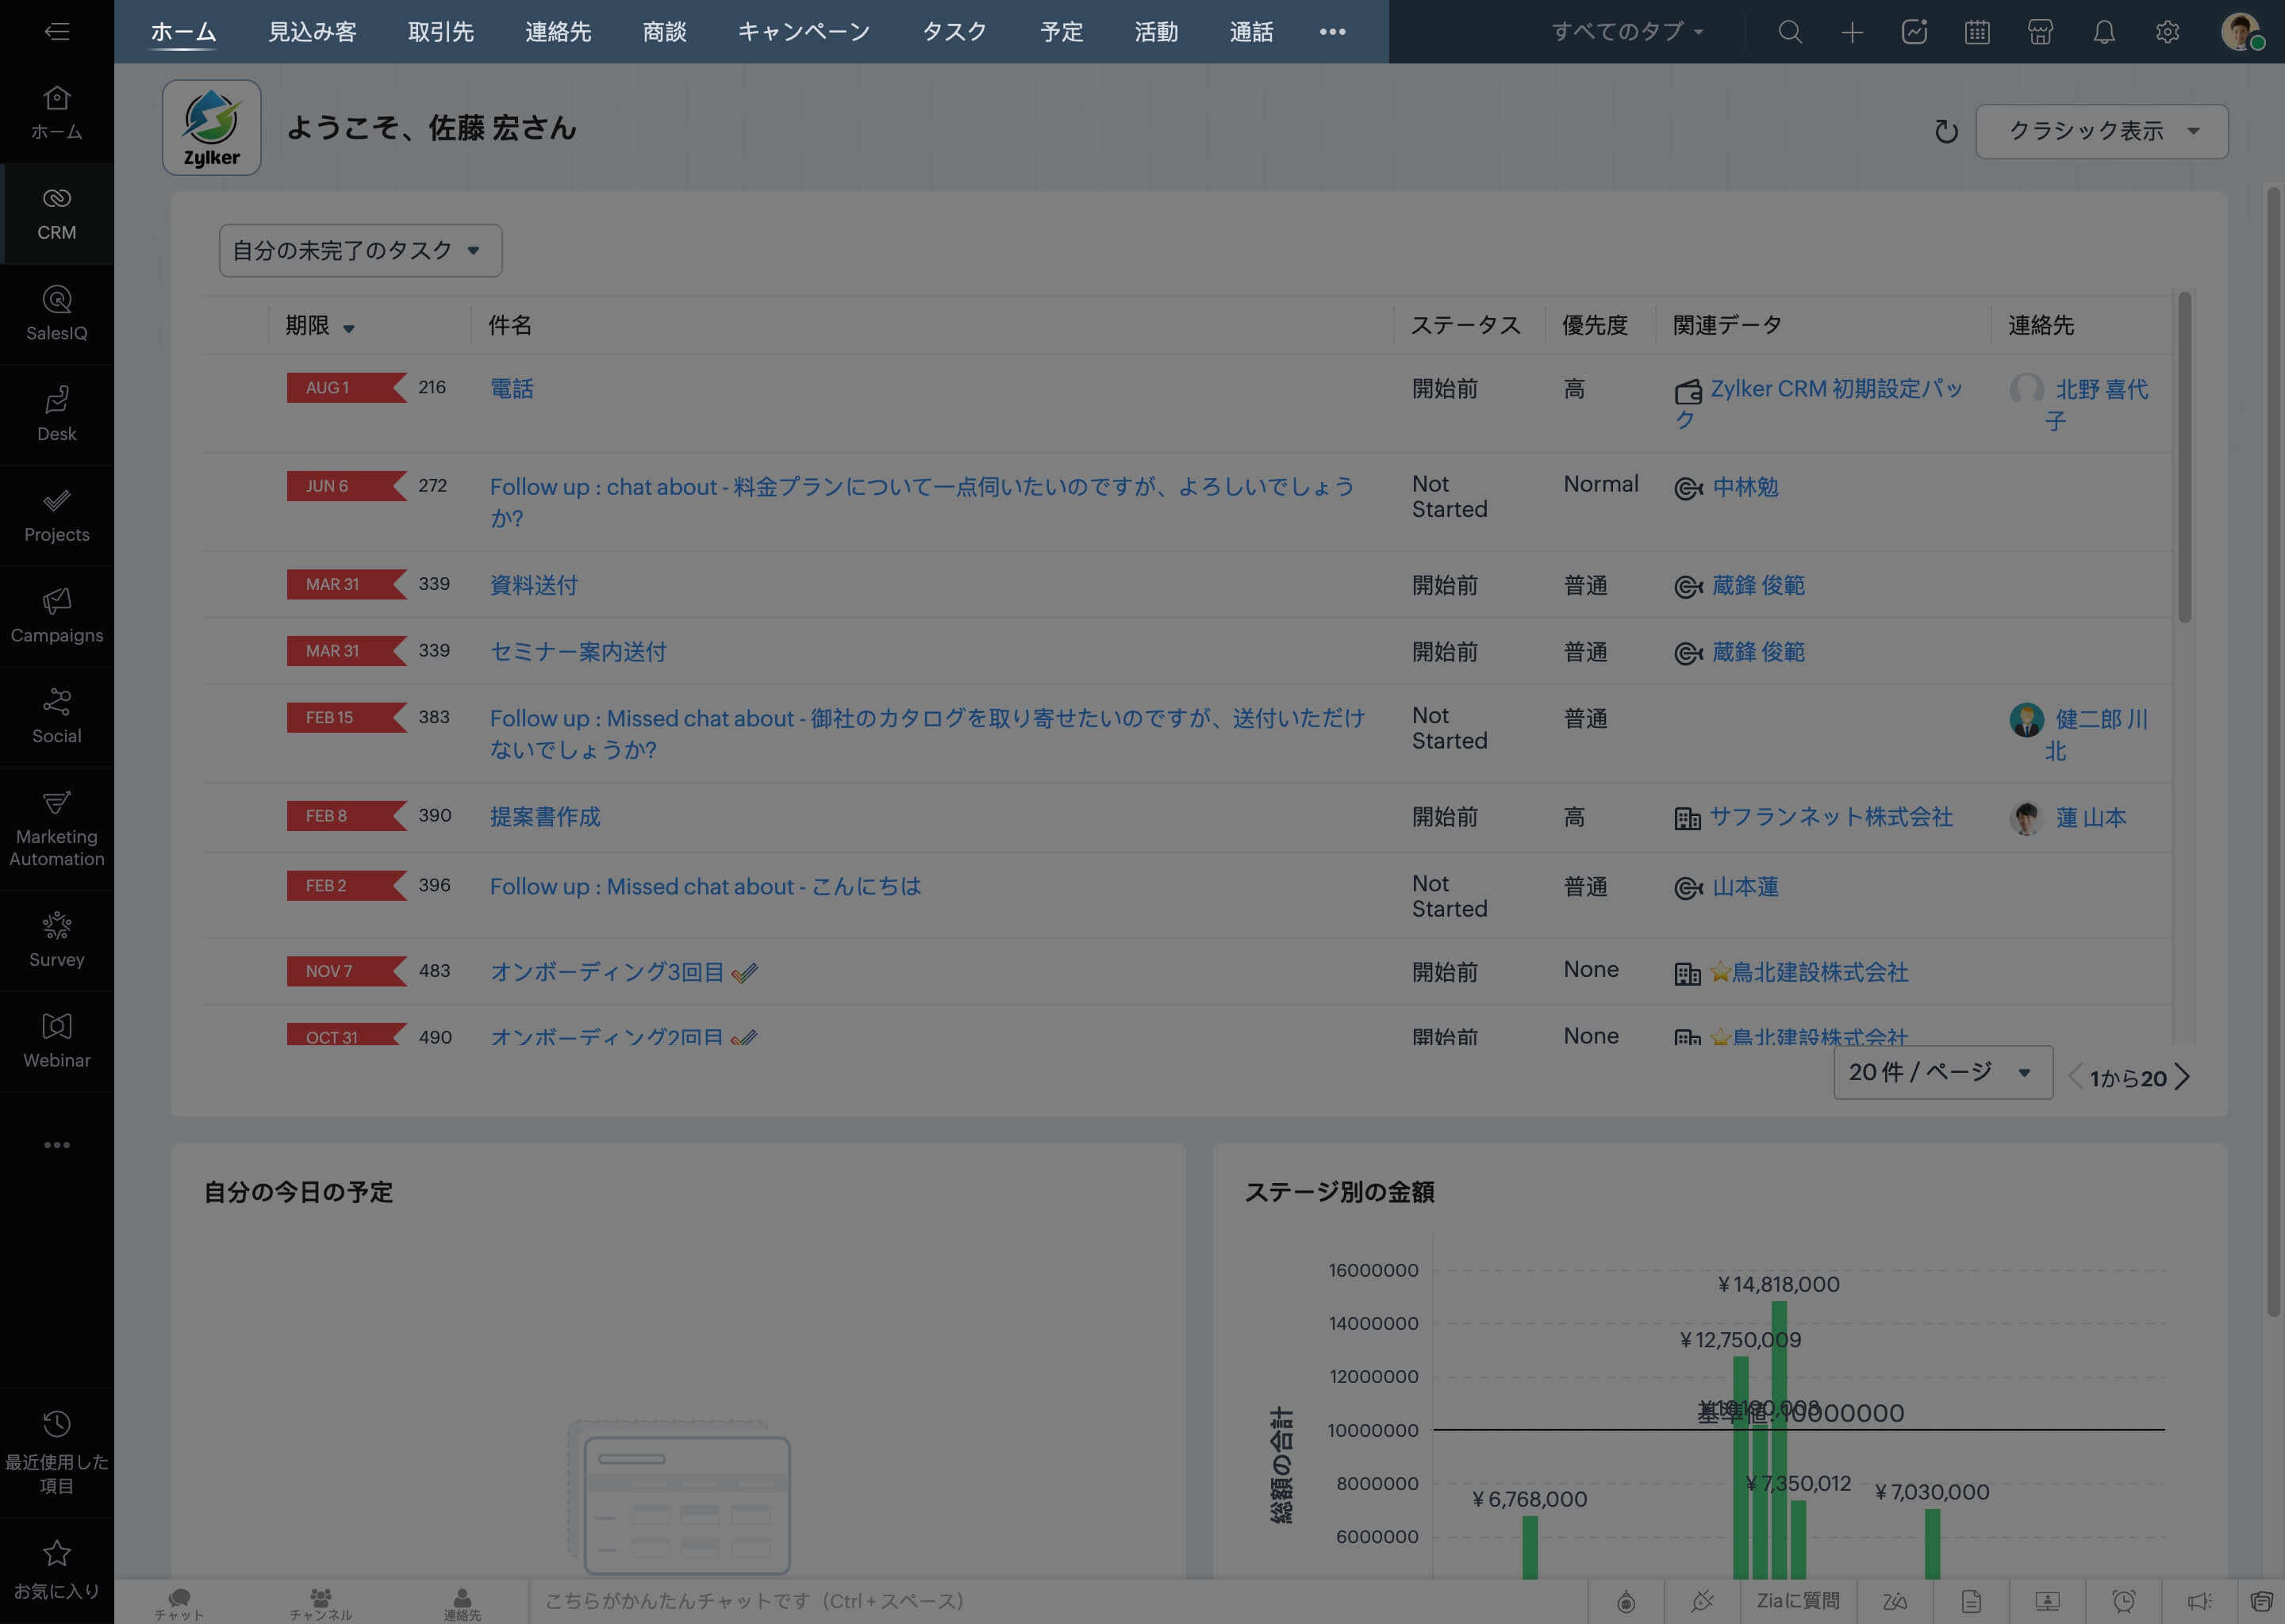Open the notifications bell icon

tap(2104, 32)
